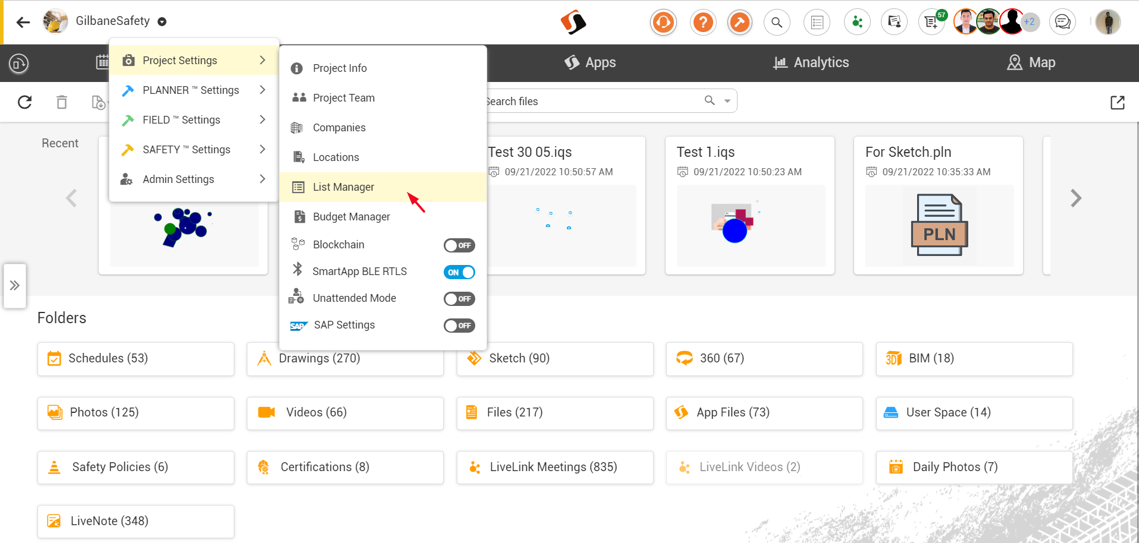Open the Certifications (8) folder

[x=345, y=468]
